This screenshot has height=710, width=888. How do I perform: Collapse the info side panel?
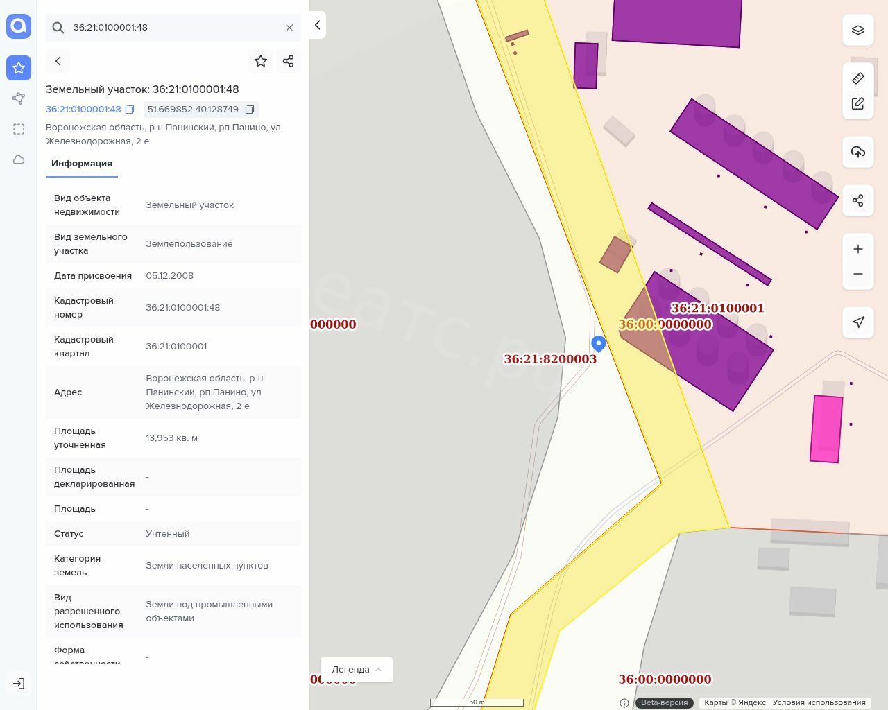pyautogui.click(x=317, y=25)
